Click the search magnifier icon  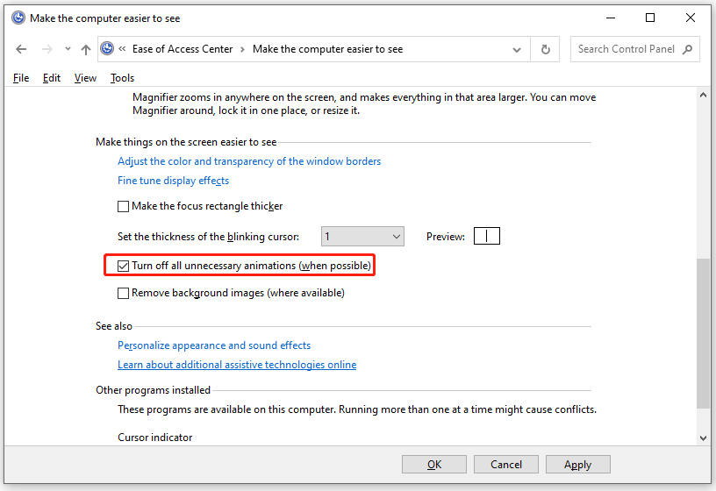[687, 49]
